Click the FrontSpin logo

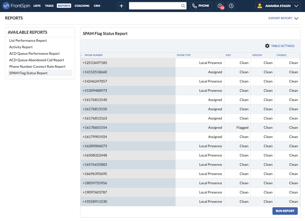click(x=16, y=6)
